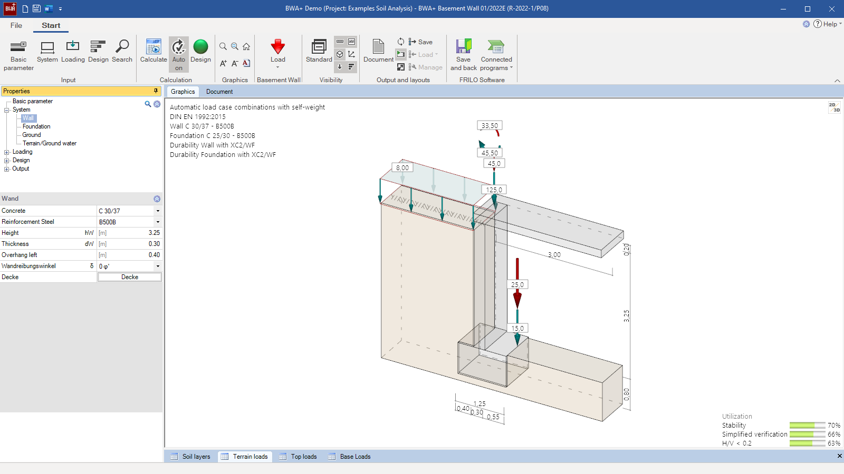Open the Design input button
Image resolution: width=844 pixels, height=474 pixels.
point(98,52)
